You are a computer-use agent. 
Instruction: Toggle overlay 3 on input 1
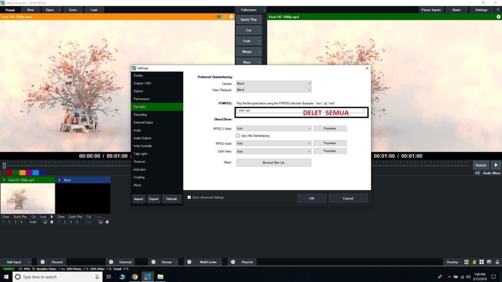(x=15, y=222)
